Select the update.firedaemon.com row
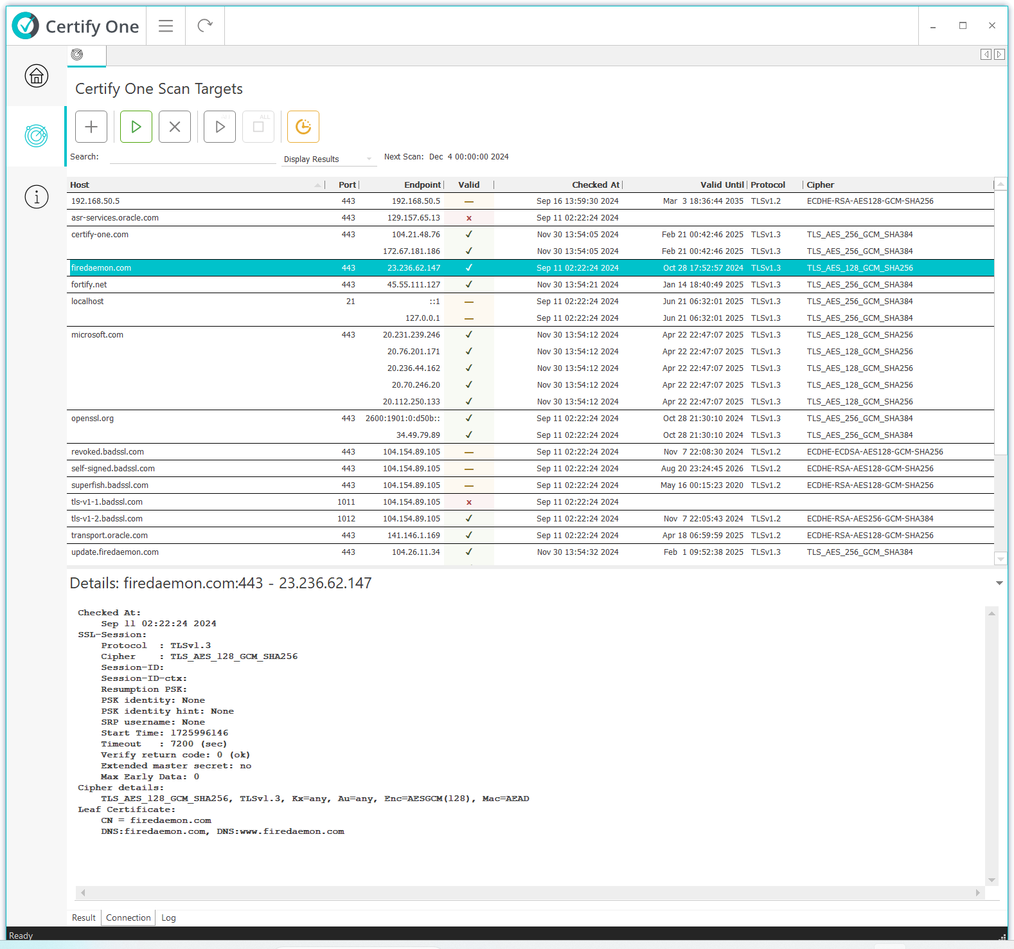This screenshot has width=1014, height=949. click(x=531, y=552)
